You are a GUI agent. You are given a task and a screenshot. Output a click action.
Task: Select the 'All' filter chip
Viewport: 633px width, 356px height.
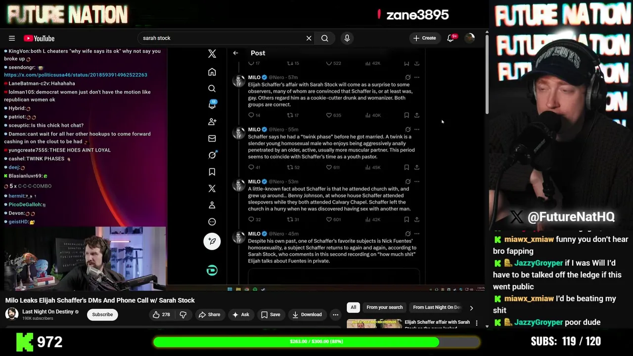click(353, 308)
